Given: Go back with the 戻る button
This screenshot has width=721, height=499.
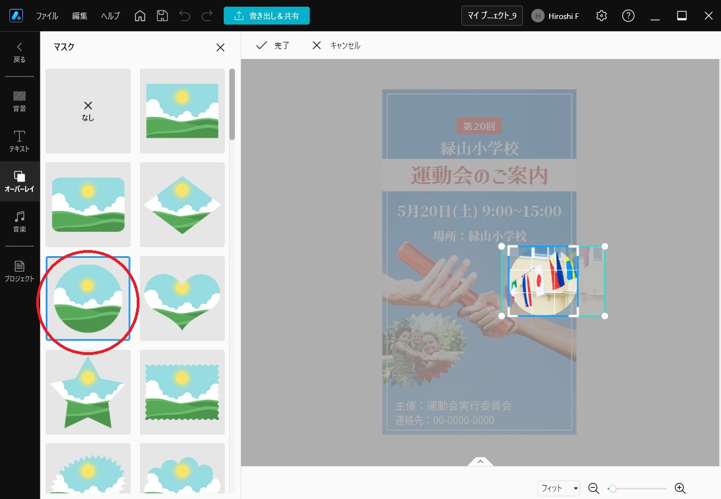Looking at the screenshot, I should click(x=20, y=52).
